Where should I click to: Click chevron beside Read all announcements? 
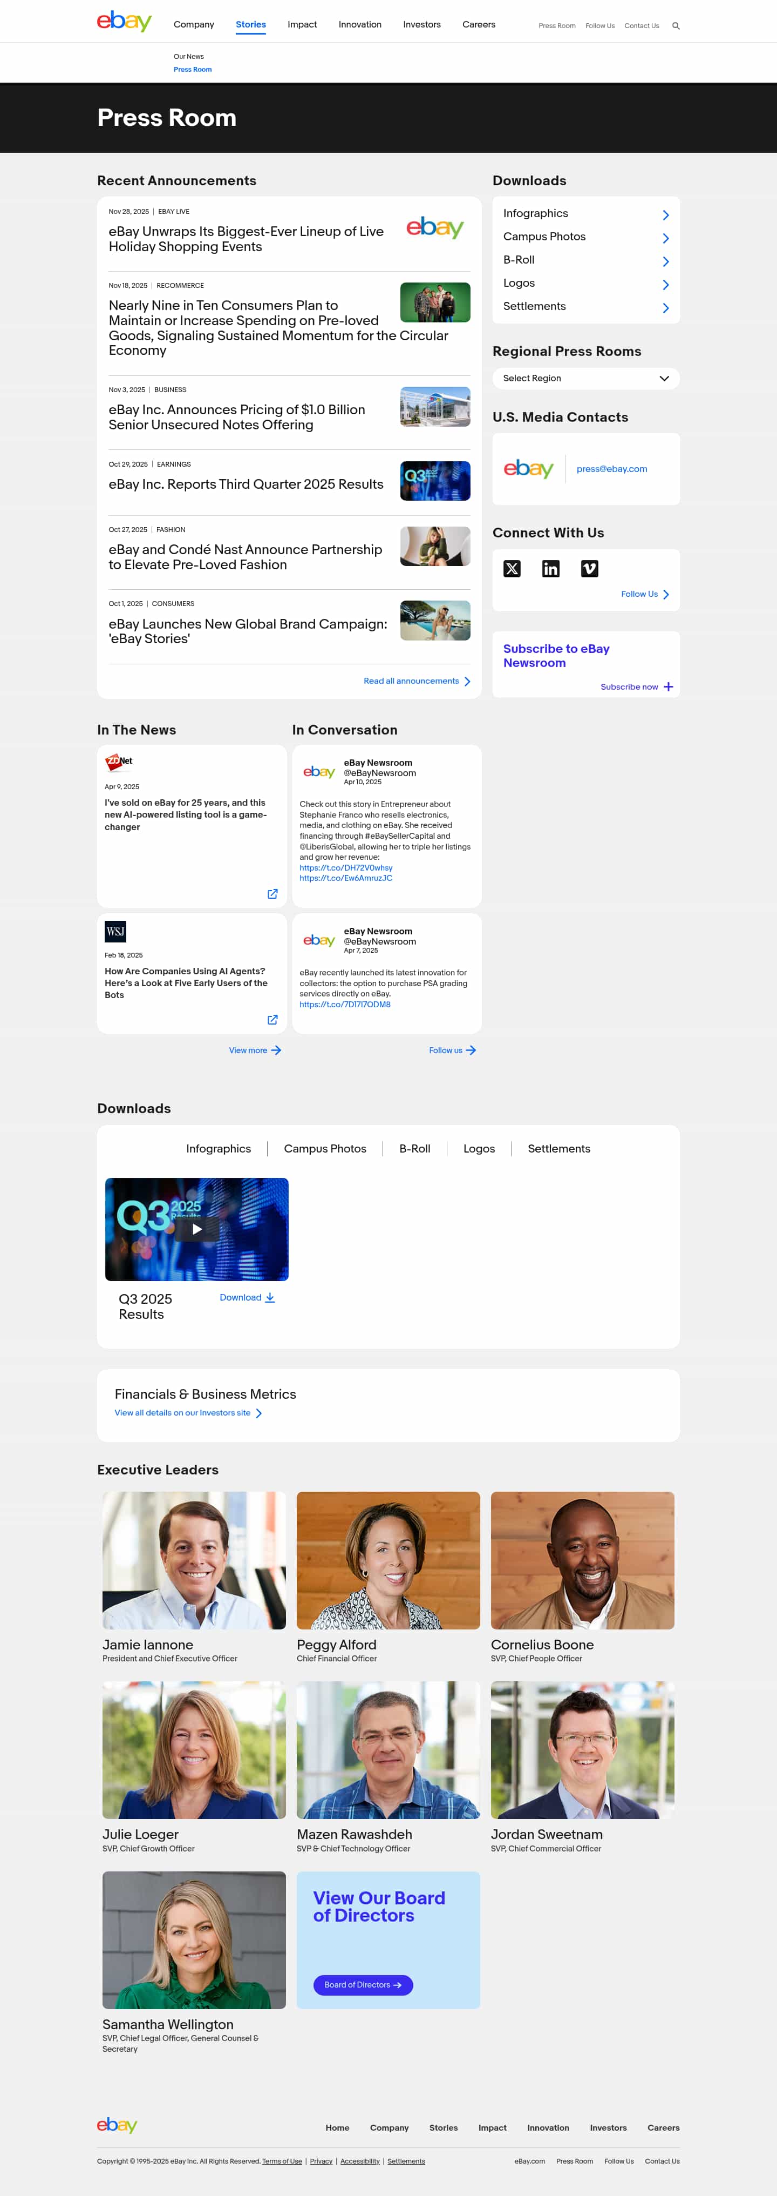tap(467, 681)
